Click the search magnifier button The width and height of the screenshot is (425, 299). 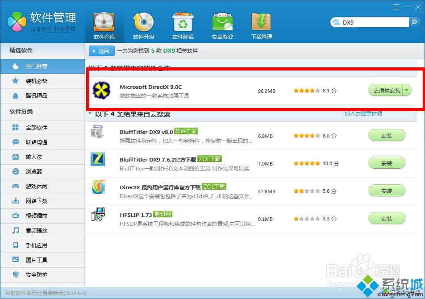click(x=414, y=22)
